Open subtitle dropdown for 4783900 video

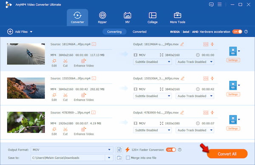point(152,130)
